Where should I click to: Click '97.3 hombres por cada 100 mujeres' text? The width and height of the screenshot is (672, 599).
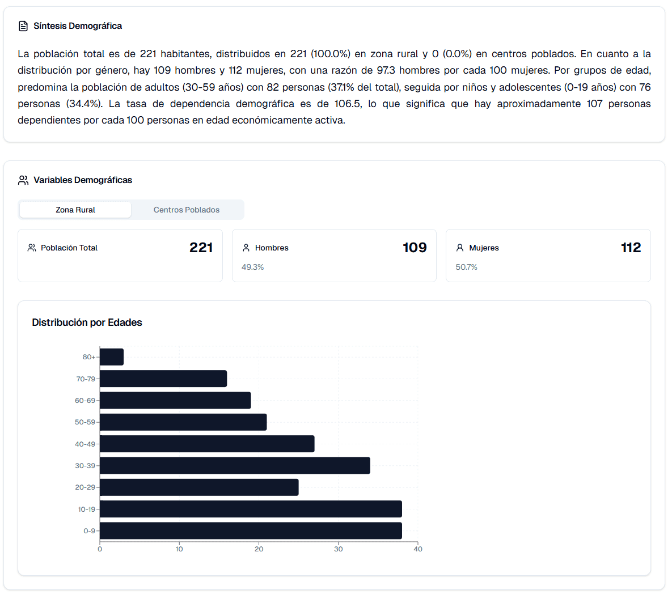[462, 70]
